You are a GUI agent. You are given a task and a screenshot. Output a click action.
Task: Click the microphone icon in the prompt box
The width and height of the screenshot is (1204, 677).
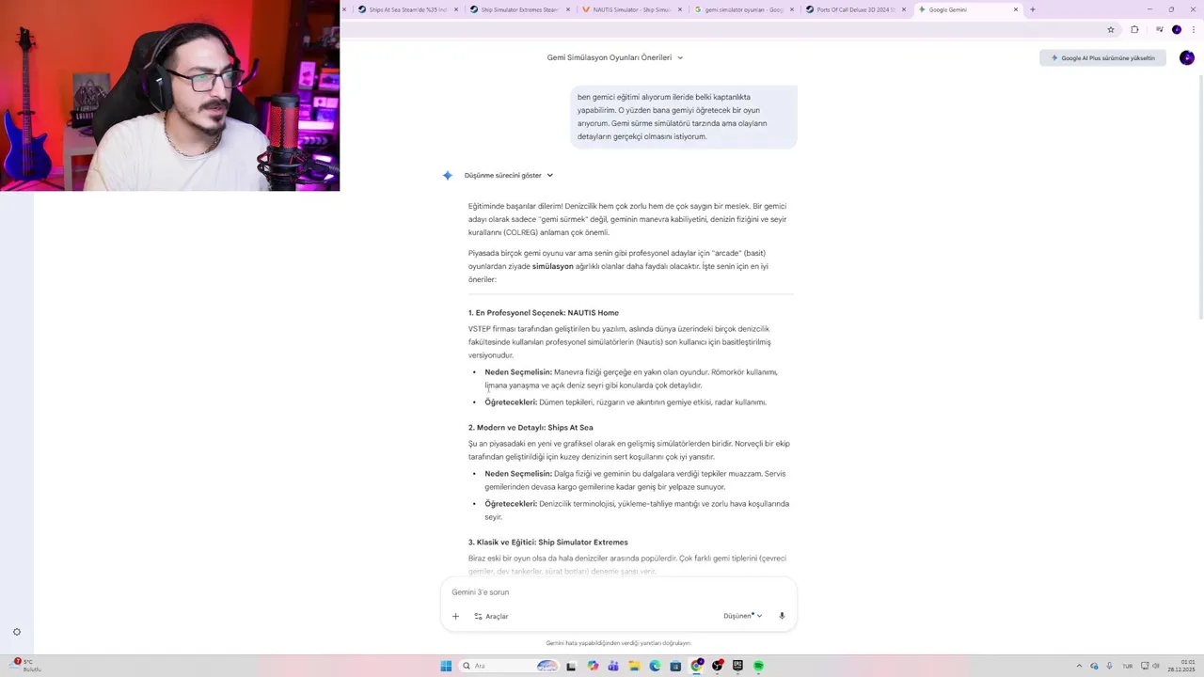782,616
